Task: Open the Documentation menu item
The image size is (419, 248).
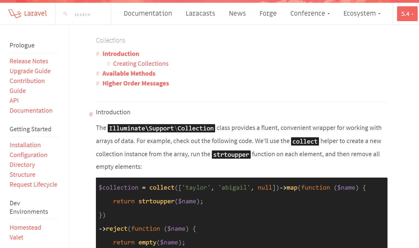Action: click(x=148, y=13)
